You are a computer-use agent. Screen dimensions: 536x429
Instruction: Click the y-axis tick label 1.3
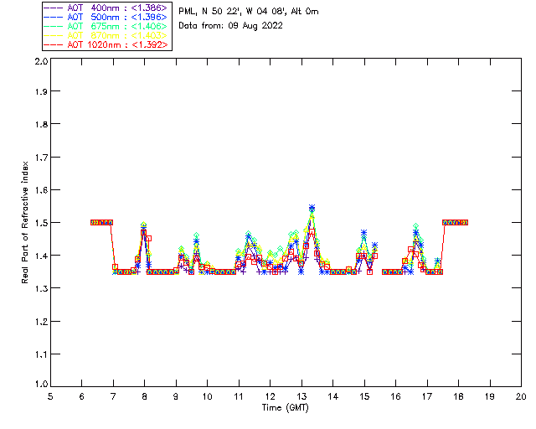click(41, 288)
